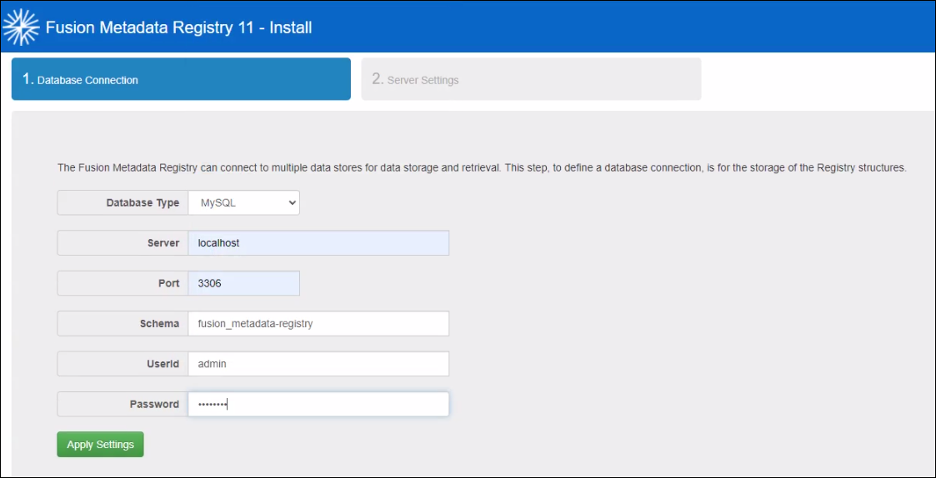Click the Port label box
This screenshot has height=478, width=936.
coord(123,283)
